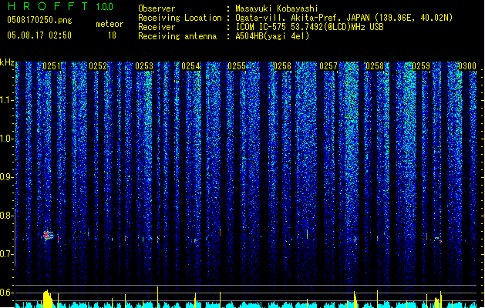Click the 0.6 kHz axis tick label
The width and height of the screenshot is (485, 308).
point(6,293)
